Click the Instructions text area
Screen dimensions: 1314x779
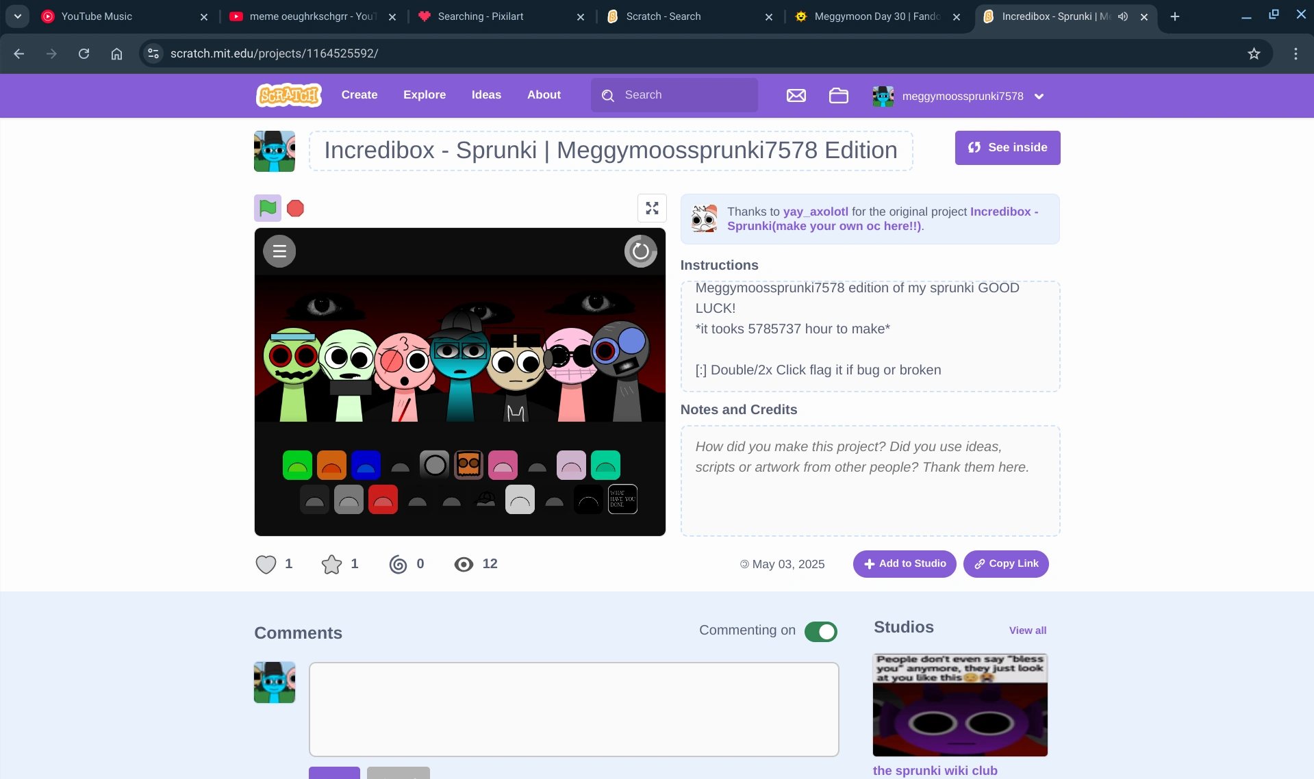click(x=870, y=337)
